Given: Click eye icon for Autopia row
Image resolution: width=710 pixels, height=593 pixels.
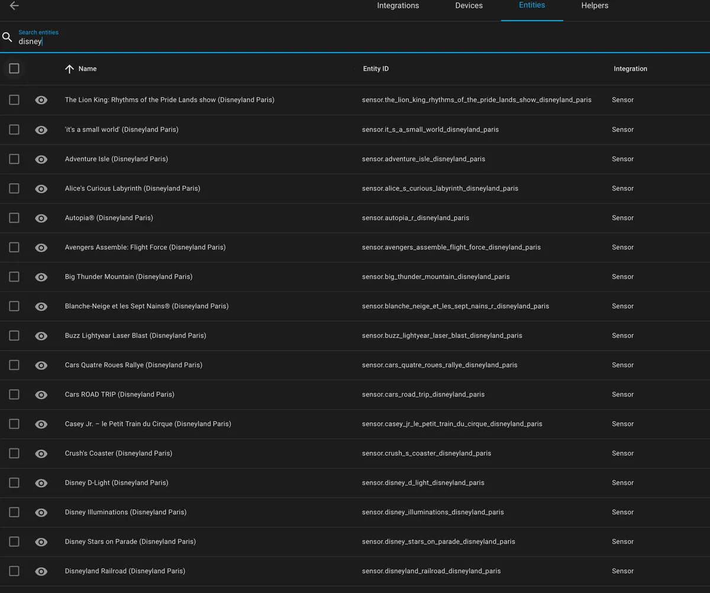Looking at the screenshot, I should pos(41,218).
